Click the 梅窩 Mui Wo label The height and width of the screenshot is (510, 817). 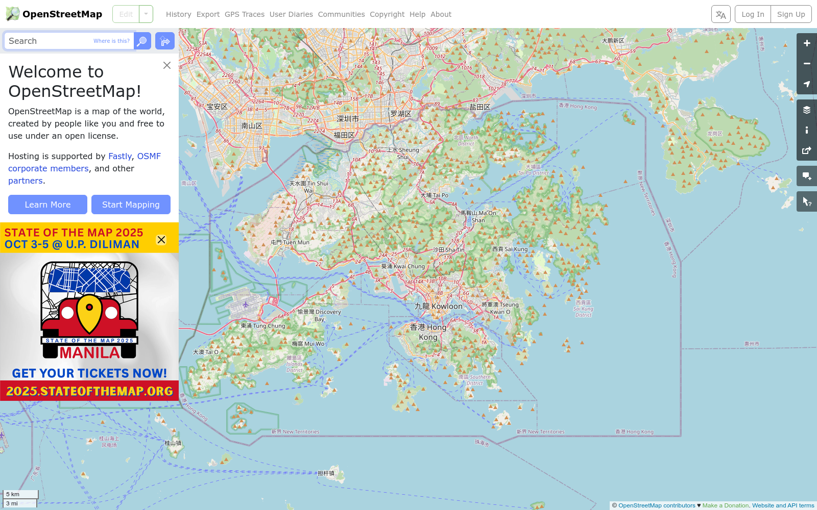[x=308, y=344]
